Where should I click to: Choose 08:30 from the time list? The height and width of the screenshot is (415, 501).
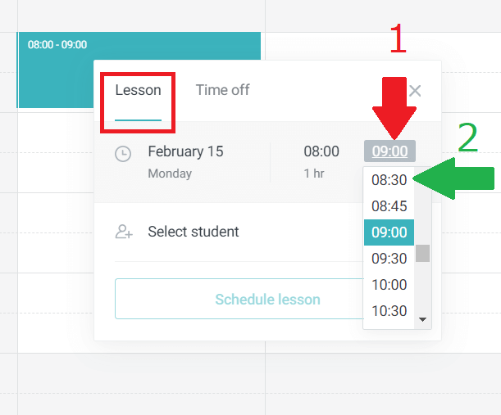[x=389, y=180]
